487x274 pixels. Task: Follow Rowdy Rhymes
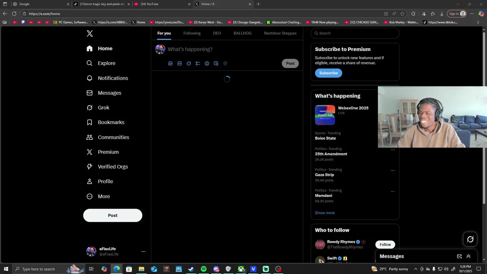click(x=385, y=245)
